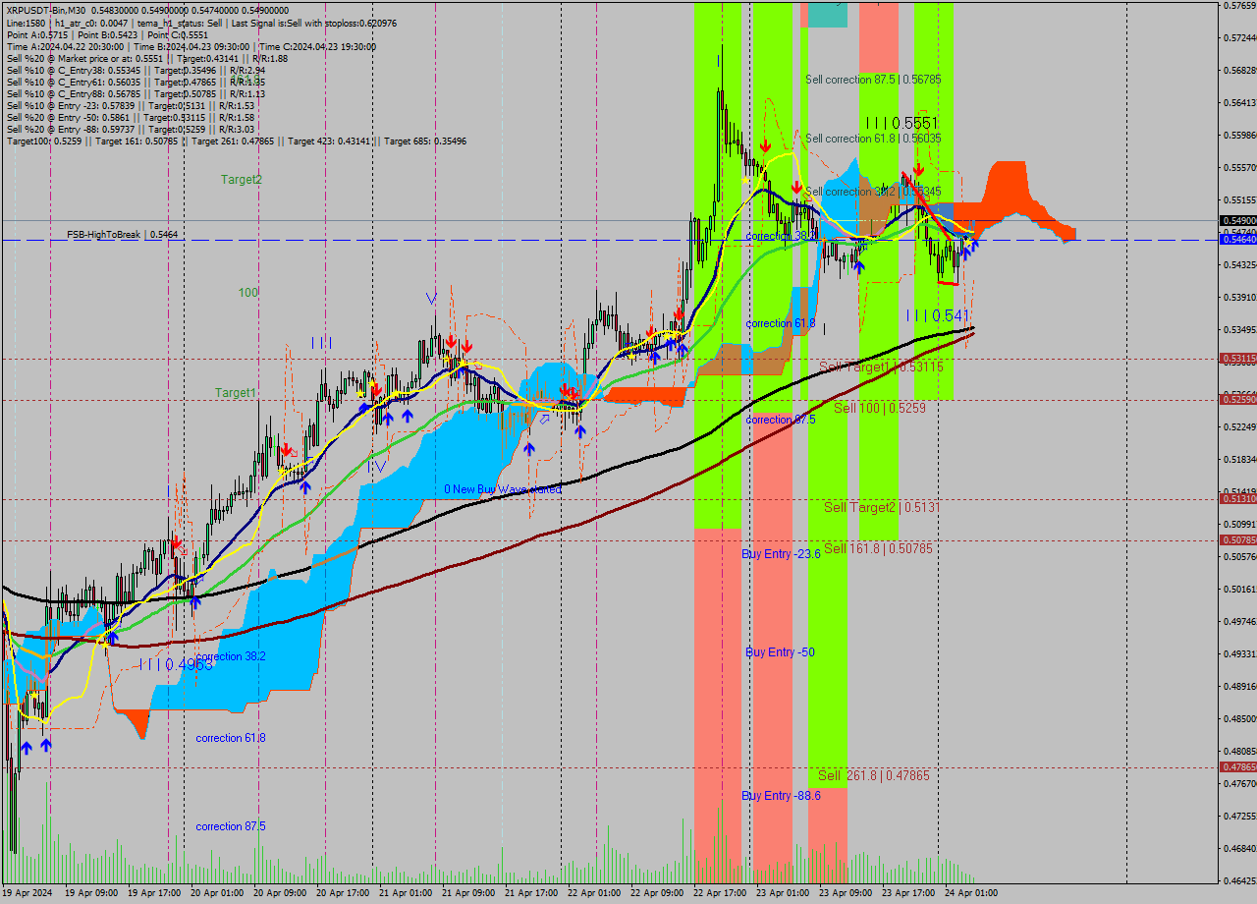
Task: Click the red 0.51310 price tag
Action: click(1237, 499)
